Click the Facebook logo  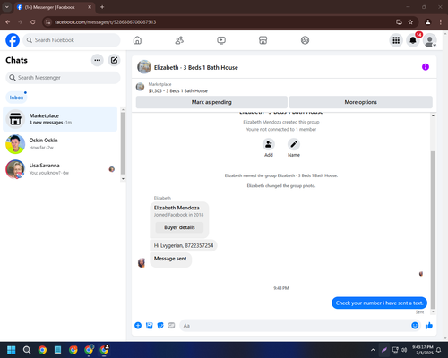pyautogui.click(x=13, y=40)
